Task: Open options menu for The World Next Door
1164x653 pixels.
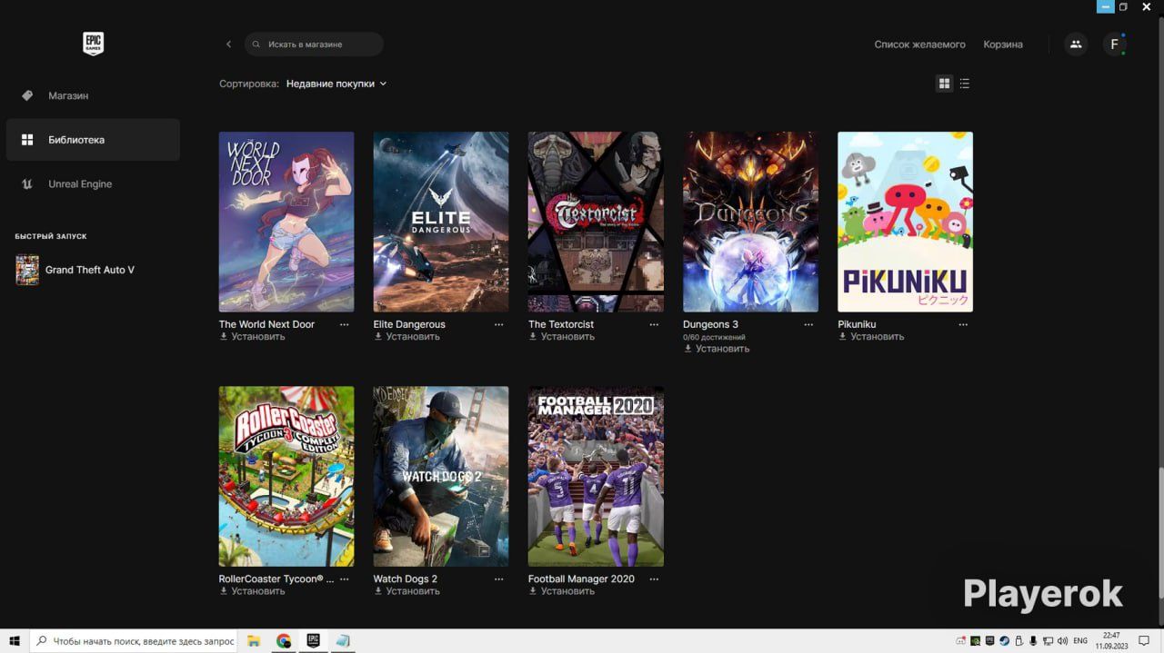Action: (x=344, y=324)
